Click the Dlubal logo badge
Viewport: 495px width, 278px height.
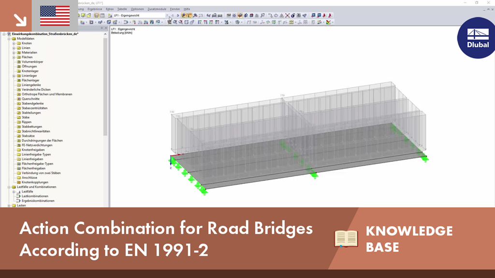pos(476,38)
